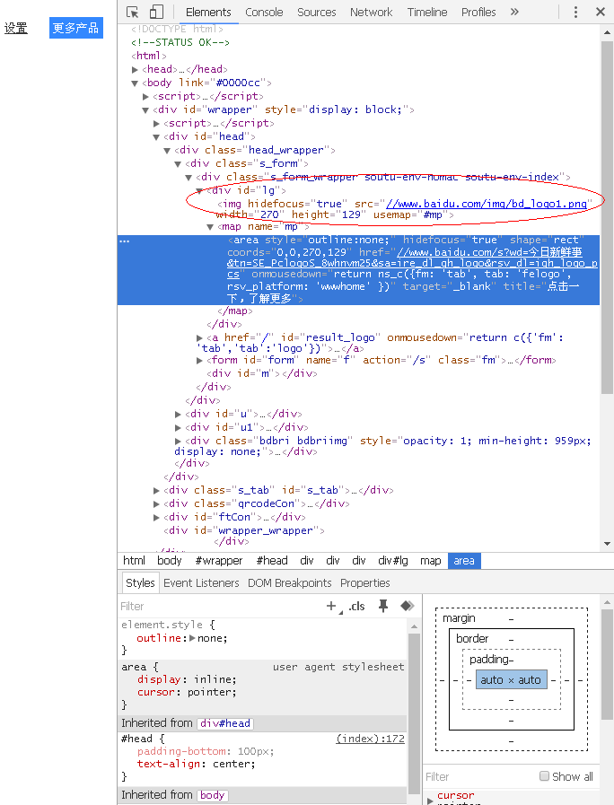Screen dimensions: 614x805
Task: Click the 更多产品 button on the page
Action: pyautogui.click(x=76, y=28)
